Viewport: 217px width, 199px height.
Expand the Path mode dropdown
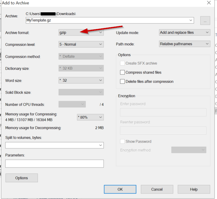[185, 44]
